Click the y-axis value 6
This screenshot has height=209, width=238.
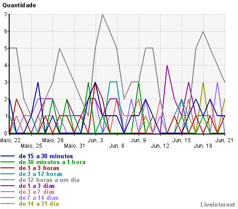(x=5, y=32)
